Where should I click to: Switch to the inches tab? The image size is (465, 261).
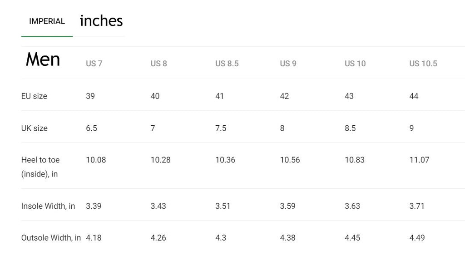(x=101, y=21)
